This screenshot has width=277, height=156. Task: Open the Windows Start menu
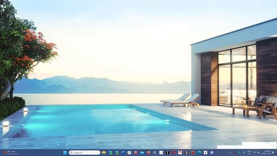[65, 153]
